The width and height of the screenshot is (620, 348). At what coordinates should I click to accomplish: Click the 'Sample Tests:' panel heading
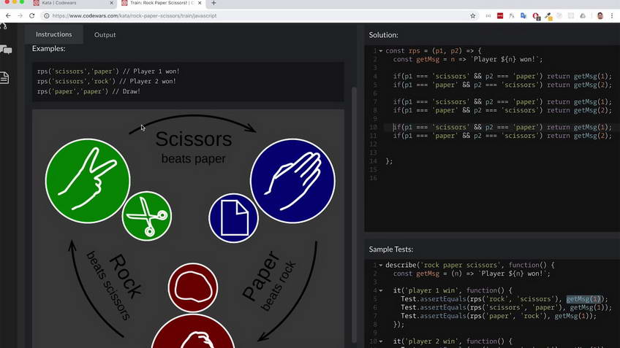click(x=391, y=250)
